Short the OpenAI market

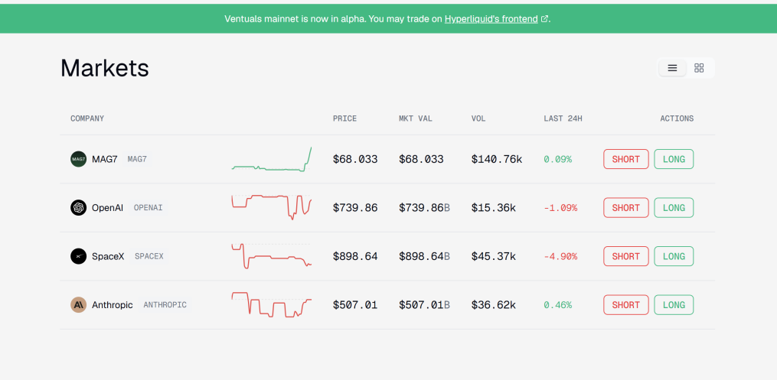pos(625,207)
